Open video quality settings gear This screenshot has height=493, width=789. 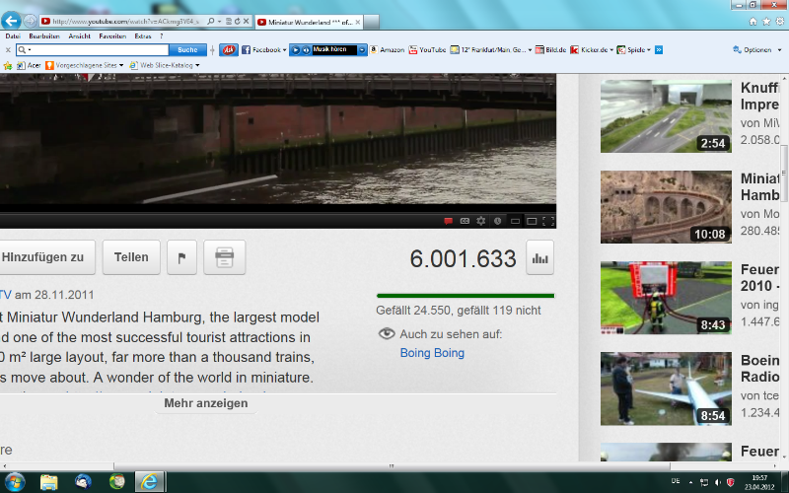[x=481, y=220]
